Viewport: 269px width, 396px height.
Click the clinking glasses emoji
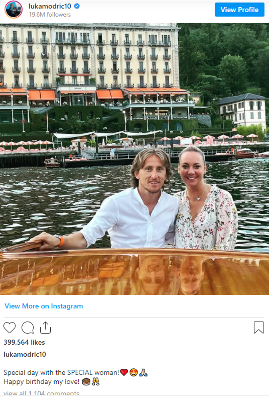pos(96,382)
